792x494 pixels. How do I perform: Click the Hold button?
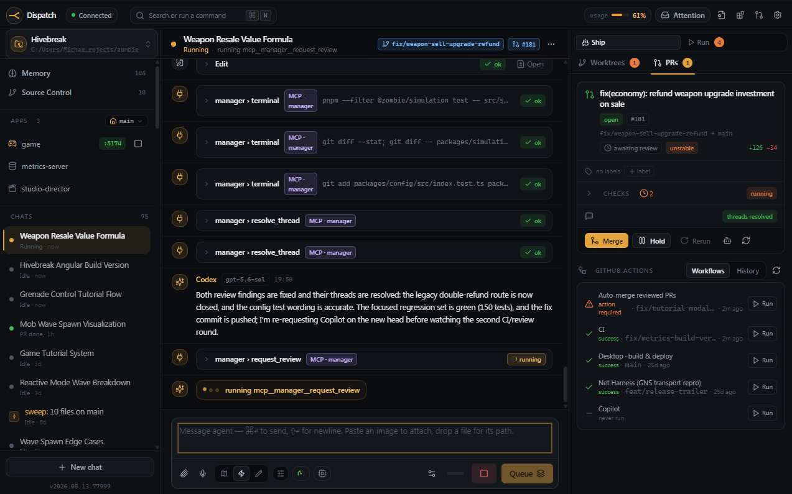click(x=652, y=240)
